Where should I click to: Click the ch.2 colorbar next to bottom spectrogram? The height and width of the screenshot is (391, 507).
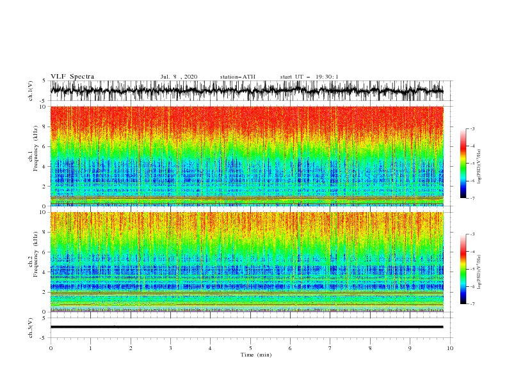click(463, 269)
